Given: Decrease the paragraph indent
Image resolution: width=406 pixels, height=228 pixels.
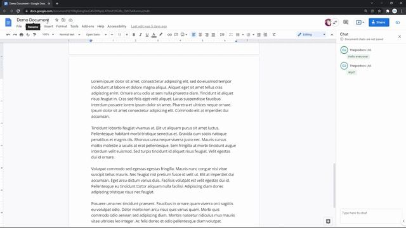Looking at the screenshot, I should pos(259,35).
